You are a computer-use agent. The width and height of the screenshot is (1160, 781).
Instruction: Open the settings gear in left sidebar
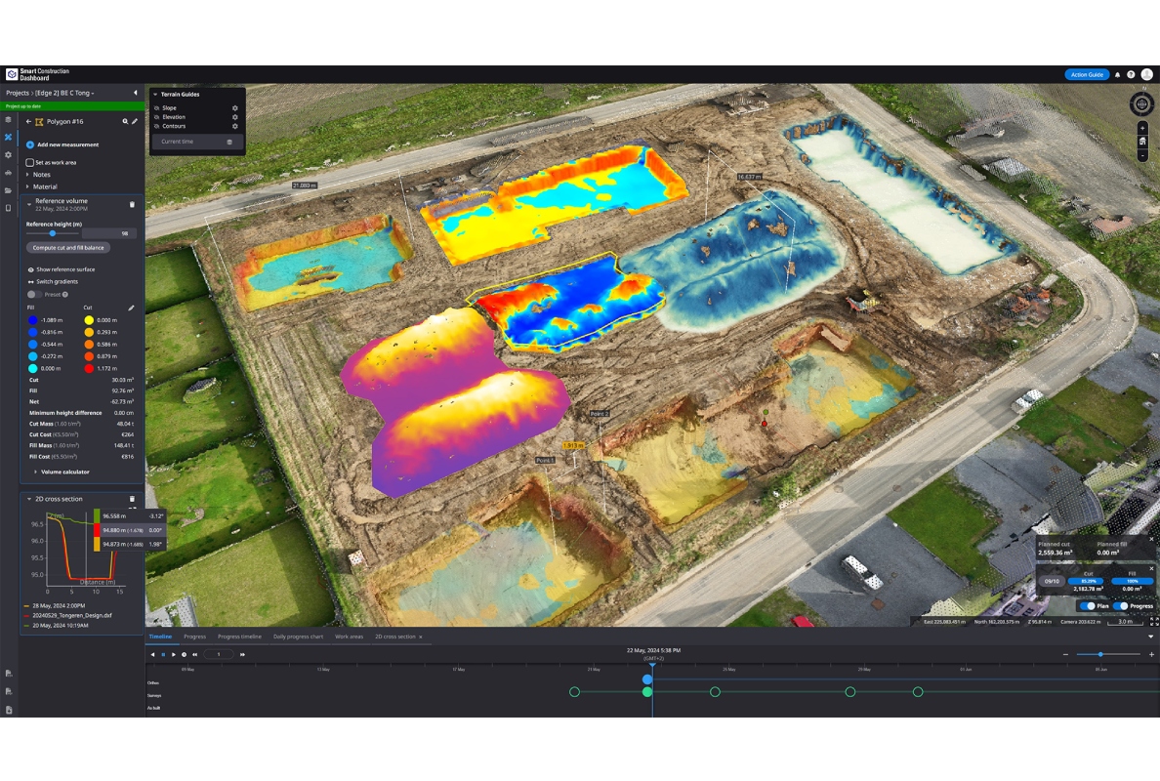(8, 155)
